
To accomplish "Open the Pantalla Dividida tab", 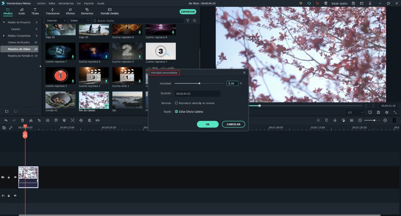I will click(x=110, y=11).
